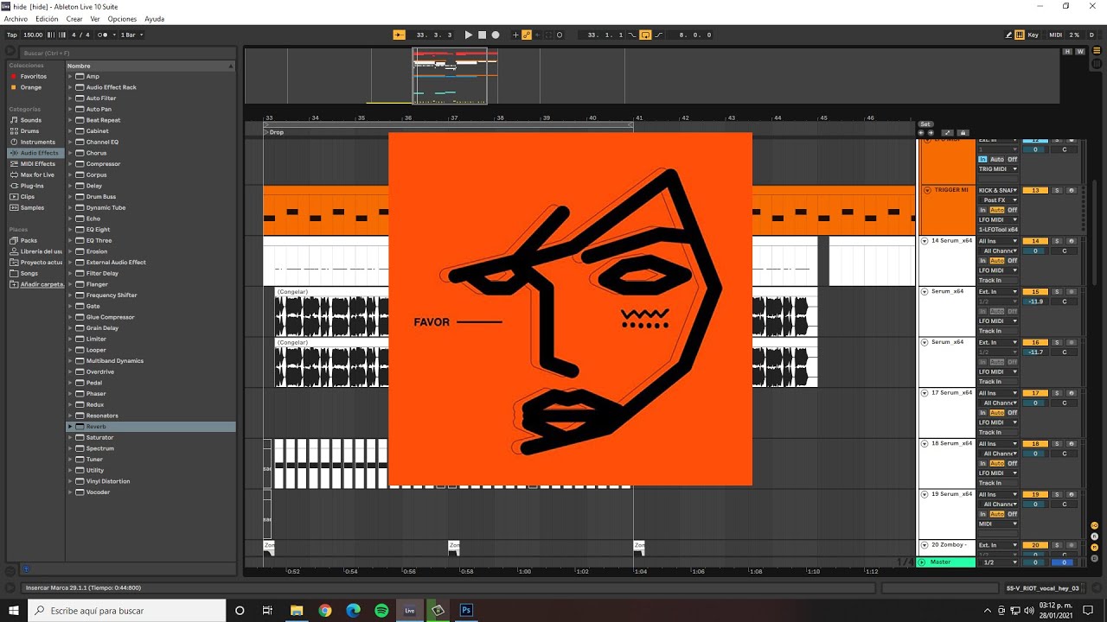Toggle the Computer MIDI Keyboard button
This screenshot has width=1107, height=622.
tap(1020, 35)
